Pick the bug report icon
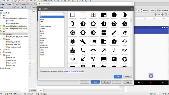Image resolution: width=169 pixels, height=95 pixels. tap(73, 41)
